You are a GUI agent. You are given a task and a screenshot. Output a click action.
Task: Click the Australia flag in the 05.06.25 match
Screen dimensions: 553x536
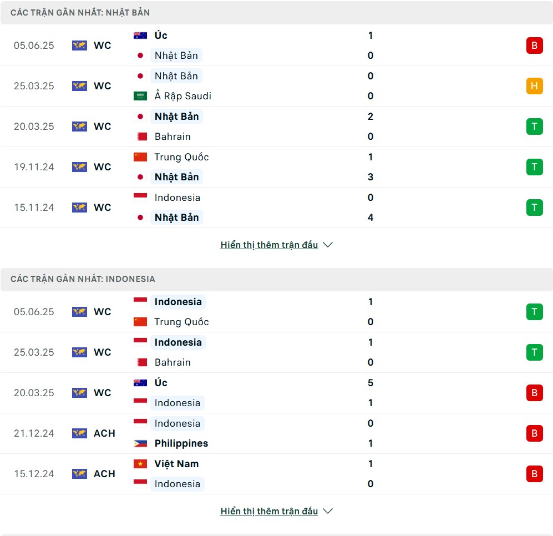(140, 36)
